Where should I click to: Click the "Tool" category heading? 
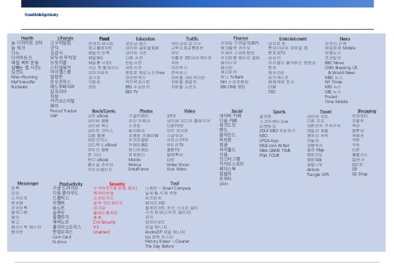coord(175,183)
